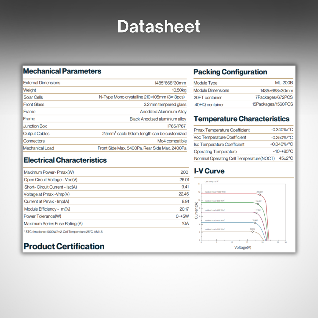This screenshot has width=318, height=318.
Task: Click the Voltage(V) axis label on the chart
Action: (x=243, y=247)
